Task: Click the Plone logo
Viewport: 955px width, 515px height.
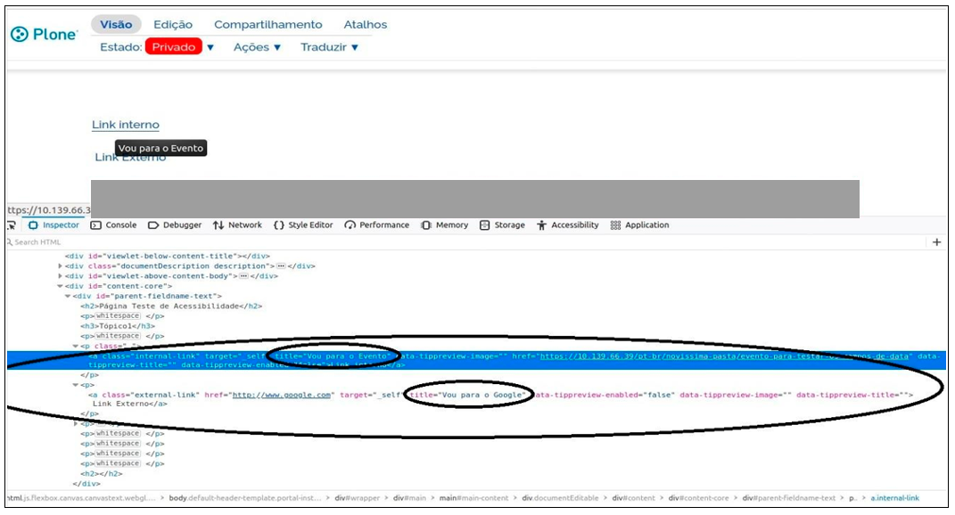Action: point(45,35)
